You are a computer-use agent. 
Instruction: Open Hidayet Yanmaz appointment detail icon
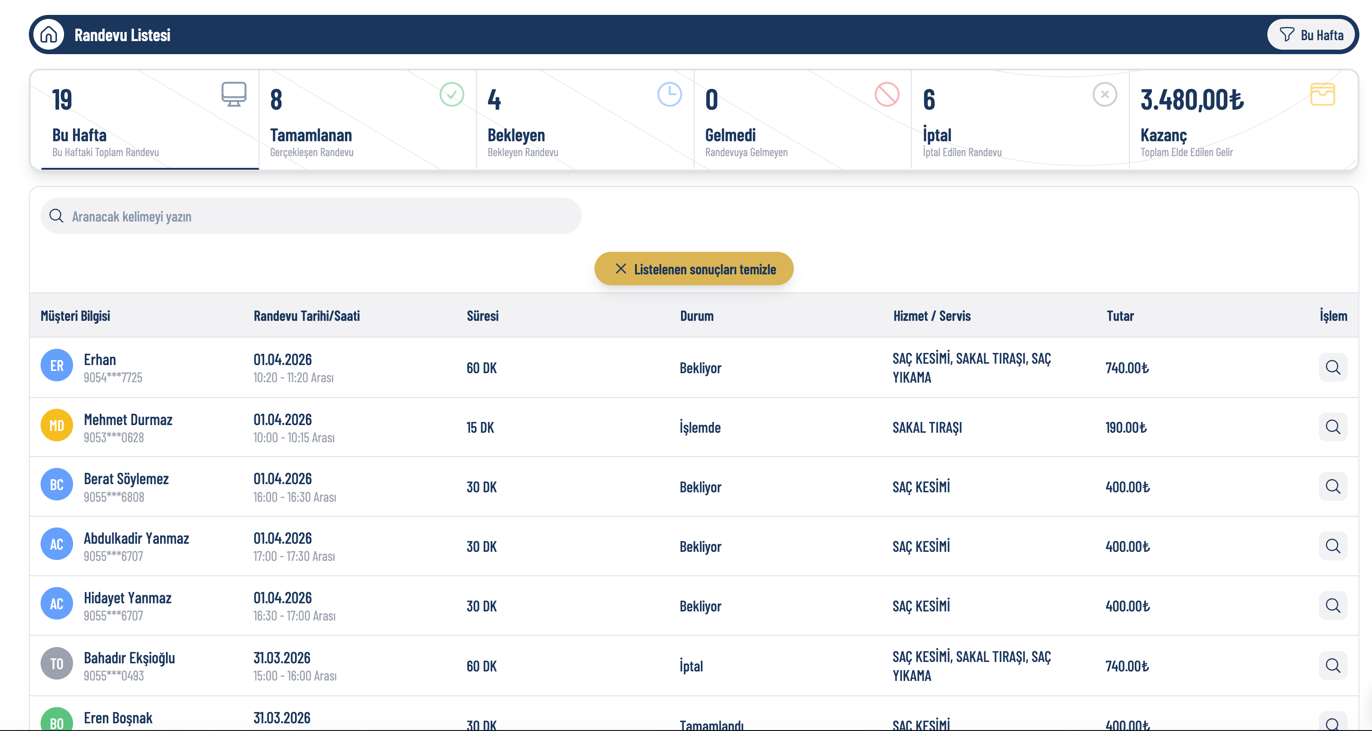[1333, 606]
